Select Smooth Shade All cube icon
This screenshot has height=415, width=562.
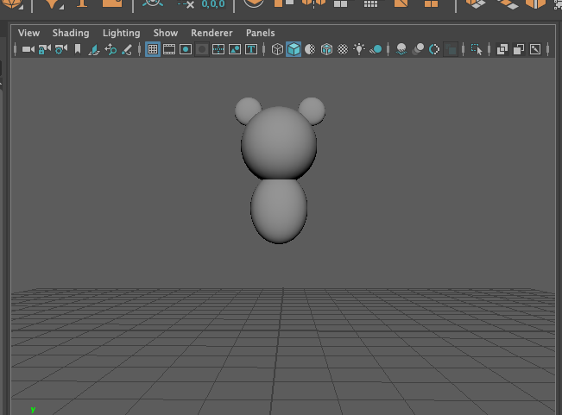click(294, 49)
